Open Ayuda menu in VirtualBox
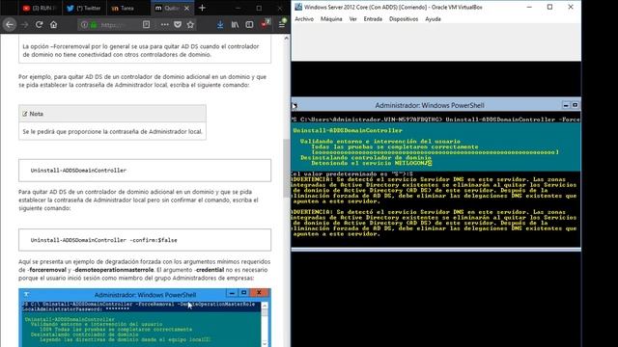The image size is (618, 347). tap(433, 19)
